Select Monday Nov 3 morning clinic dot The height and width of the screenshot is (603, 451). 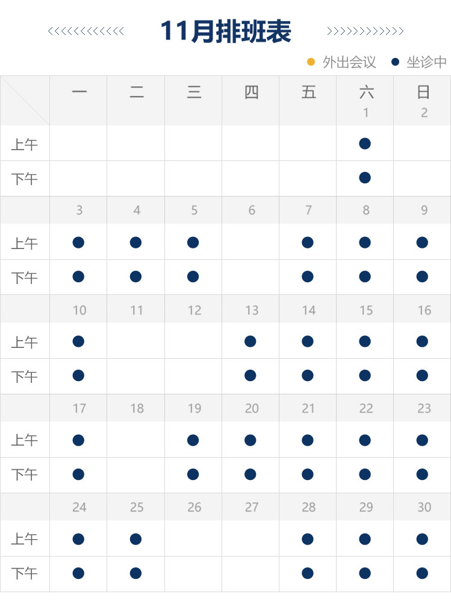(x=78, y=242)
